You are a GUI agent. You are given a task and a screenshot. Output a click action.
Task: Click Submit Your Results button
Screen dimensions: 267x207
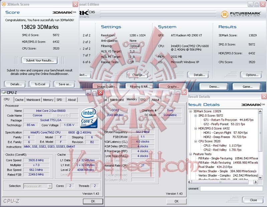40,60
